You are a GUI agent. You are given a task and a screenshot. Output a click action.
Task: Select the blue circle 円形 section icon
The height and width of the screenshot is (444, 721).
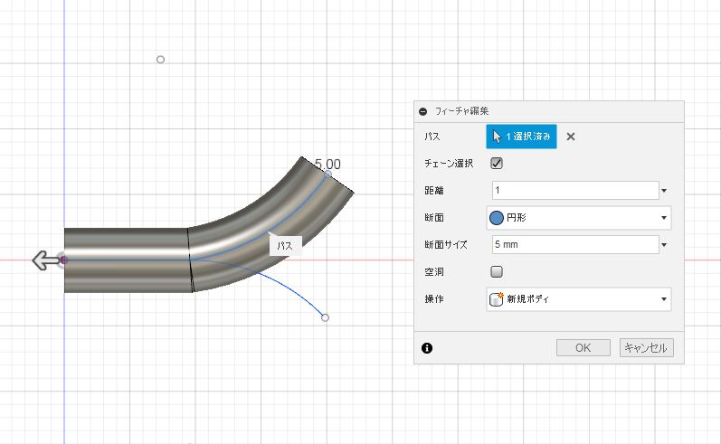pos(497,217)
